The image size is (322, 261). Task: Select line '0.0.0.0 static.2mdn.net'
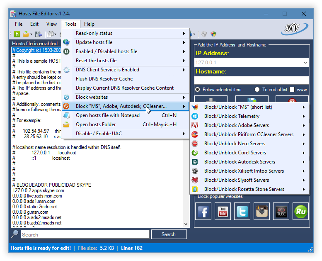coord(34,207)
